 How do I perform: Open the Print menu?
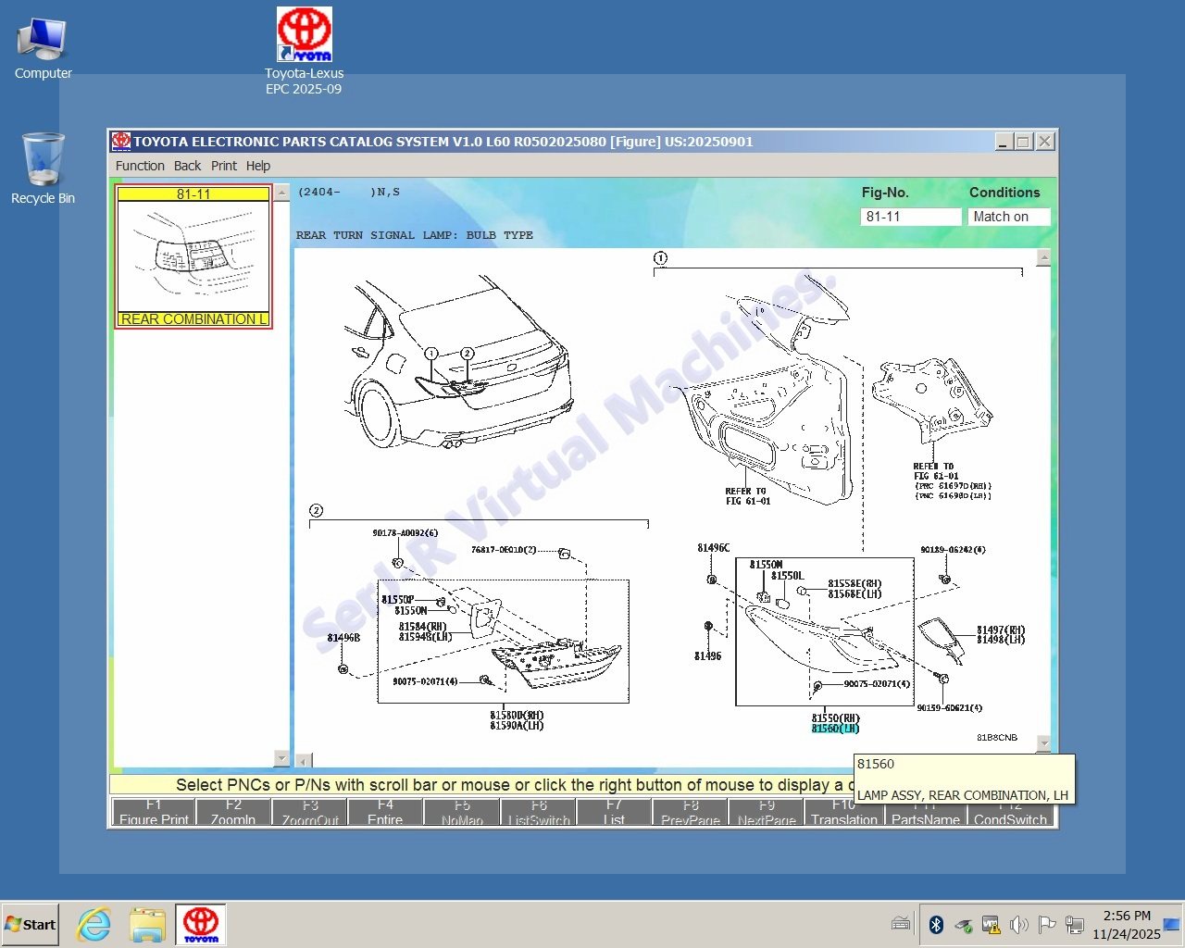223,166
